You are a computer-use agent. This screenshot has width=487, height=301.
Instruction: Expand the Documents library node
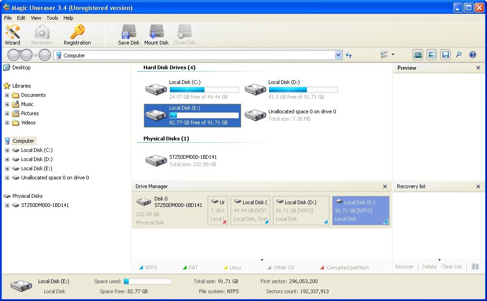coord(7,95)
